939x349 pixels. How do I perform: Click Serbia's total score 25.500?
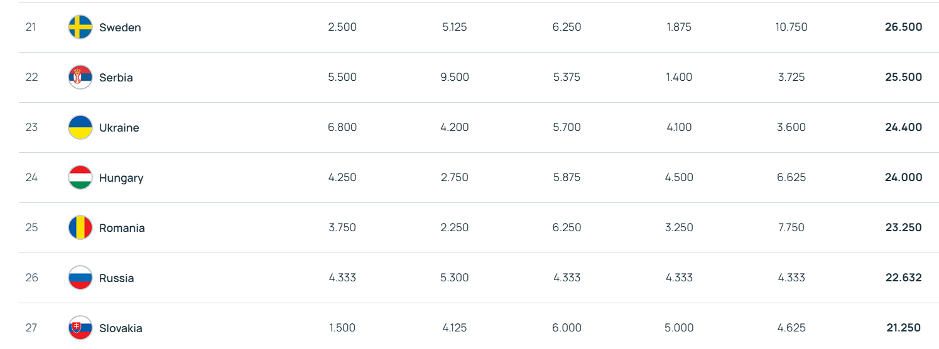[903, 77]
